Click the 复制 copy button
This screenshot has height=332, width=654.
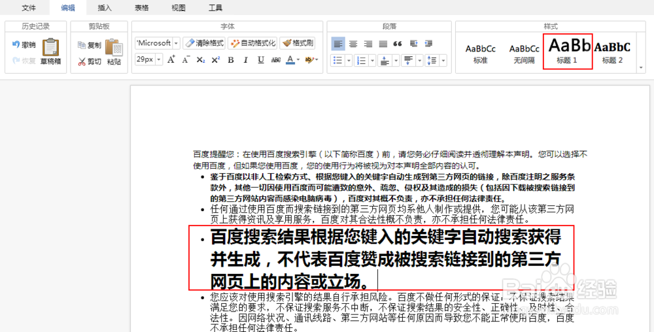(89, 45)
